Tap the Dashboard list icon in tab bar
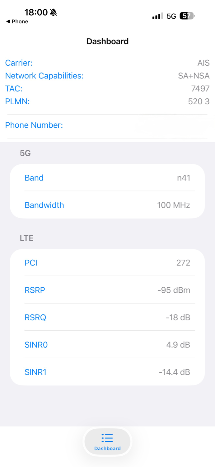 pos(107,438)
